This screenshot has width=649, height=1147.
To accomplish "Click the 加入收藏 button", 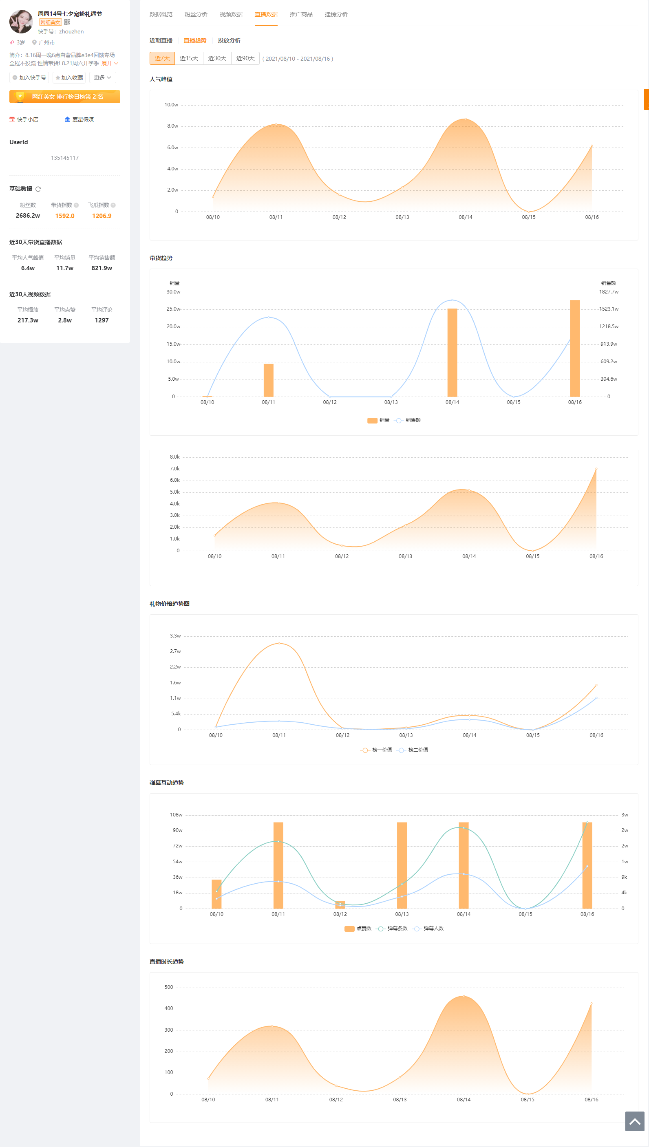I will click(x=69, y=77).
